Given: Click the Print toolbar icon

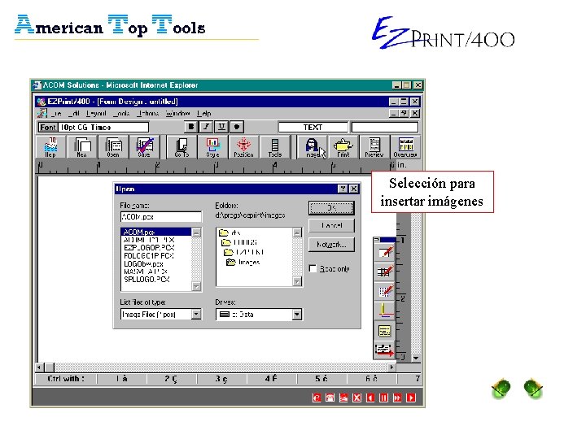Looking at the screenshot, I should (343, 147).
